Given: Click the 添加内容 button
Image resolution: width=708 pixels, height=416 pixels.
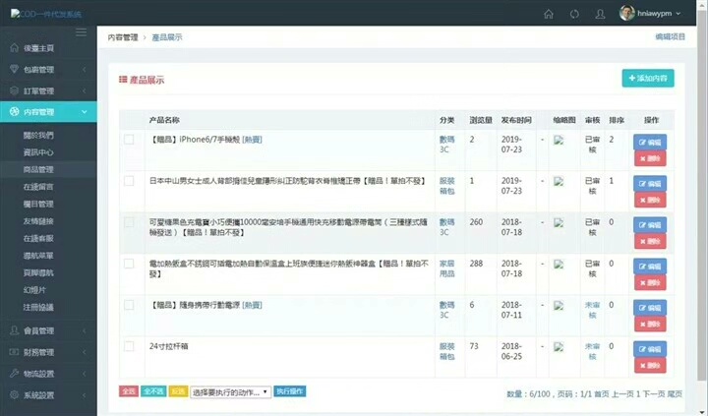Looking at the screenshot, I should (x=648, y=78).
